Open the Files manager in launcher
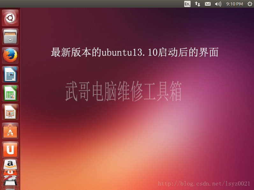The width and height of the screenshot is (254, 190). 10,37
